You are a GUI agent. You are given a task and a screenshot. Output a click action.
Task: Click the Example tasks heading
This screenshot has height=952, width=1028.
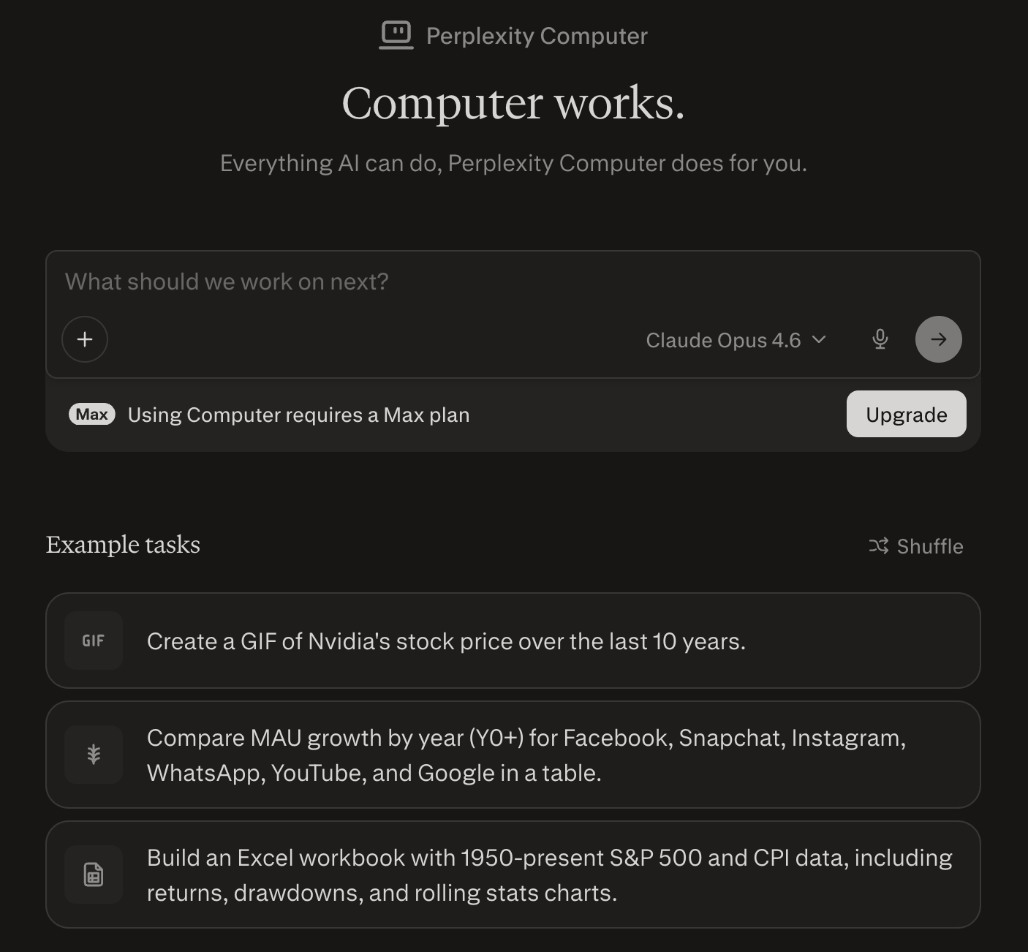(123, 545)
